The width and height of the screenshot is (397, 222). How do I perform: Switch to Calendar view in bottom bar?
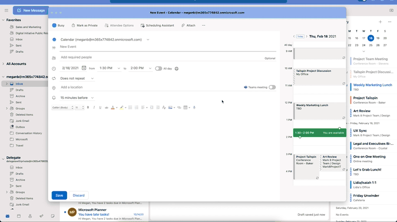[19, 216]
